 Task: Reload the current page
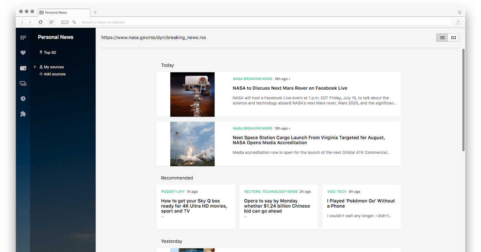tap(40, 22)
